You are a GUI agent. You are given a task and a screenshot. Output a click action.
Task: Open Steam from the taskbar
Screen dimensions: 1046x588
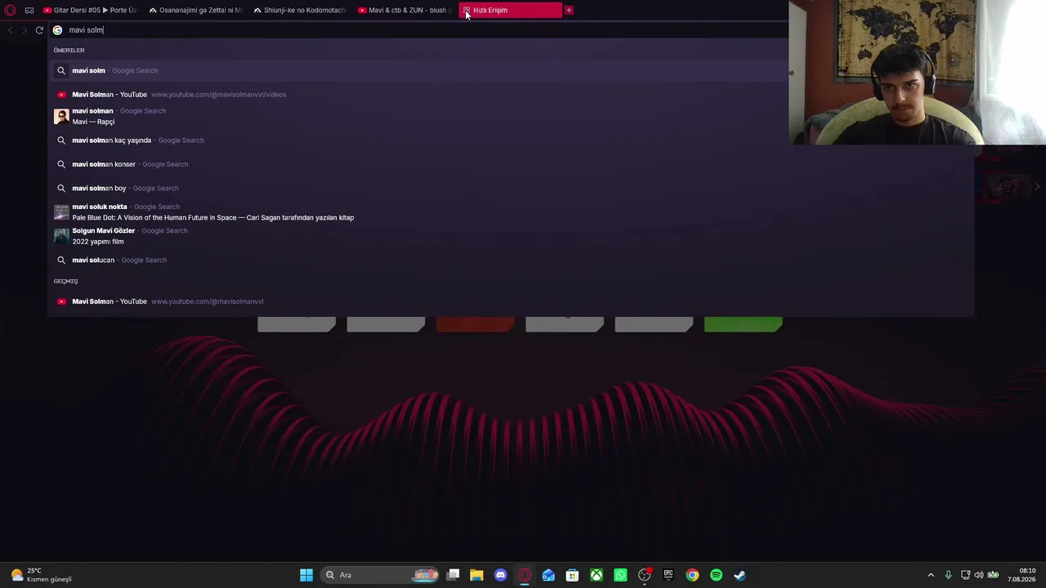click(740, 575)
